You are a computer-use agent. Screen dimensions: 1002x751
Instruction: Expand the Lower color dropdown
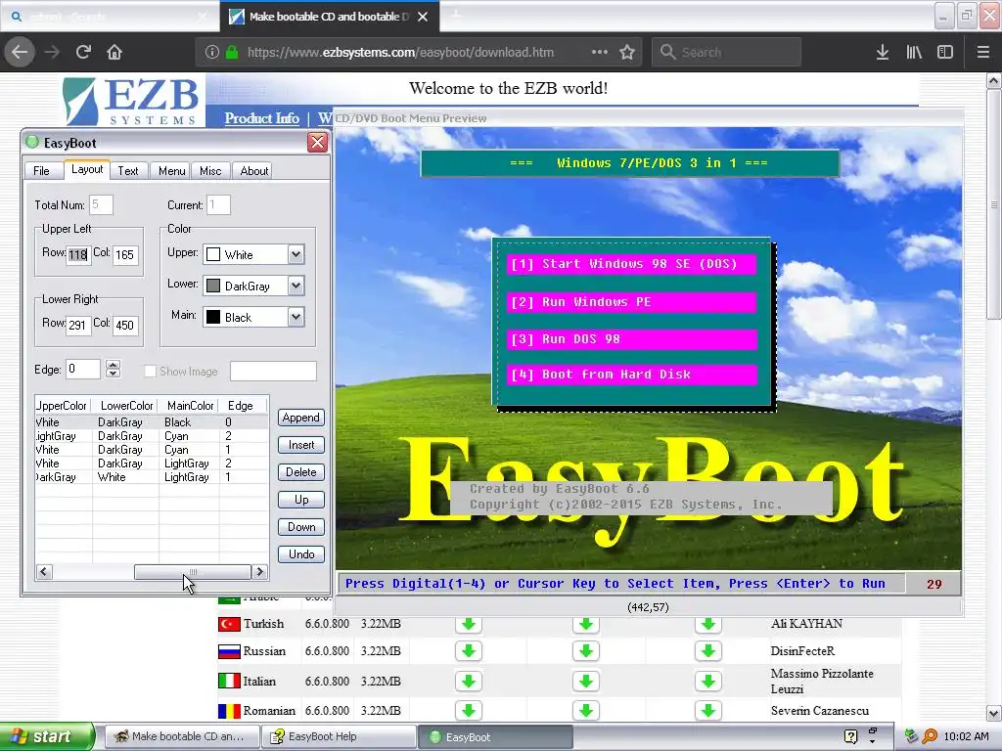[296, 286]
